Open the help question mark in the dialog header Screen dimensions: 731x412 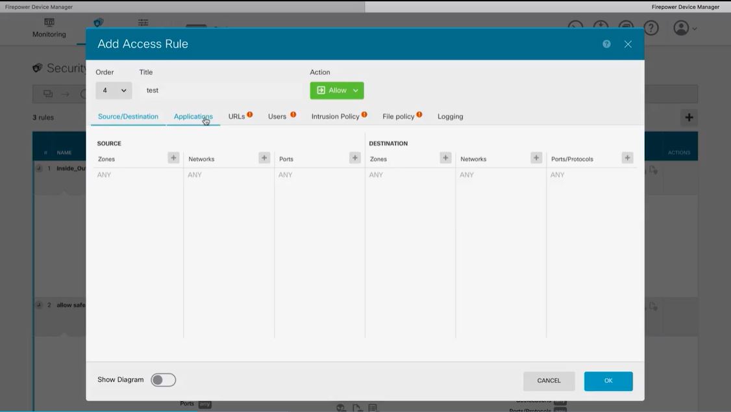click(606, 44)
